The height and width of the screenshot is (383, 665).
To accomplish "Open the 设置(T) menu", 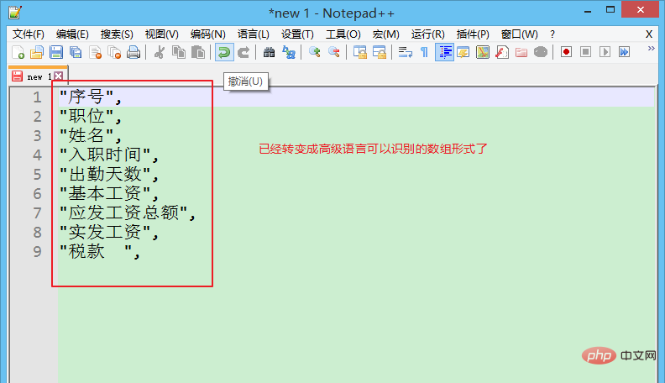I will click(x=297, y=34).
